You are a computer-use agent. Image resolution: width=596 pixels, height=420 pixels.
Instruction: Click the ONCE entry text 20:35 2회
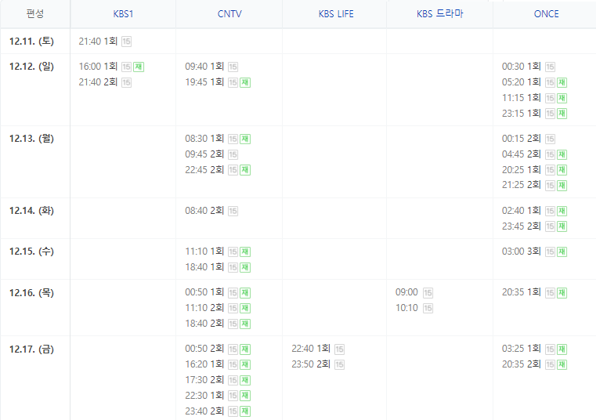point(522,364)
